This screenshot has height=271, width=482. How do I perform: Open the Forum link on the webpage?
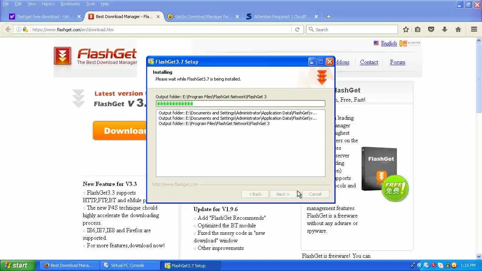point(397,62)
